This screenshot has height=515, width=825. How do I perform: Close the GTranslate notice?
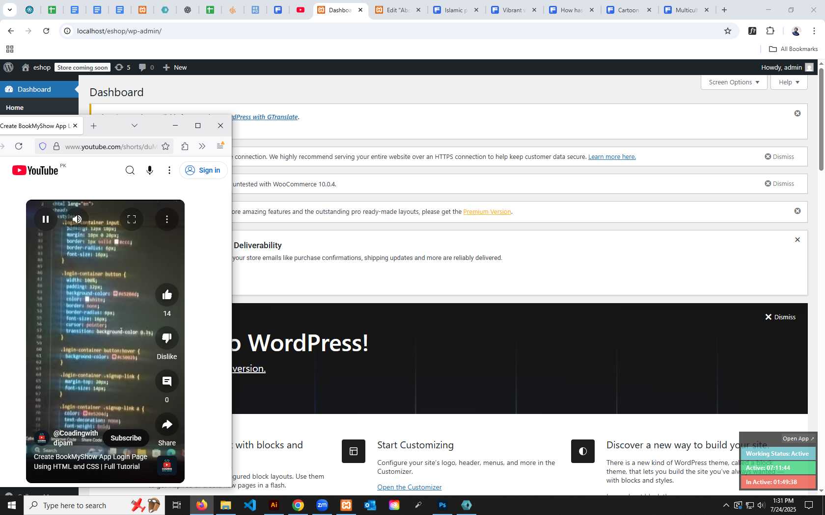797,113
